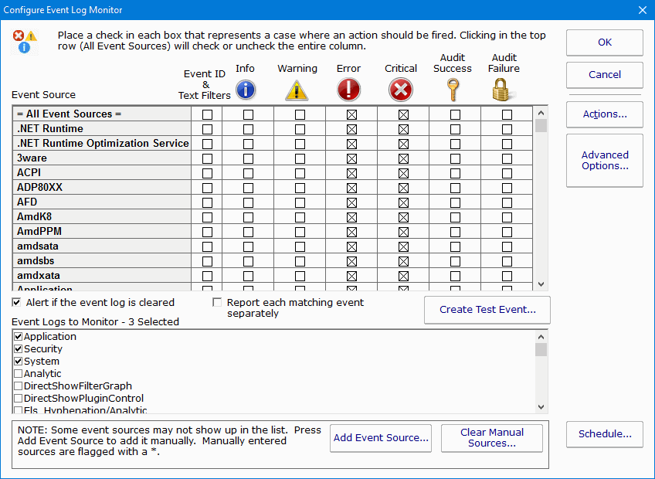Open the Schedule dialog
Viewport: 655px width, 479px height.
604,434
